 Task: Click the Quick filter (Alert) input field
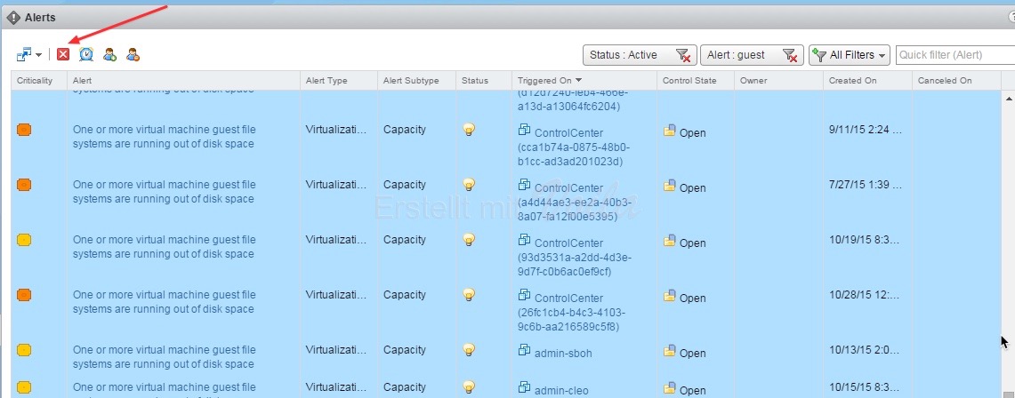[952, 55]
